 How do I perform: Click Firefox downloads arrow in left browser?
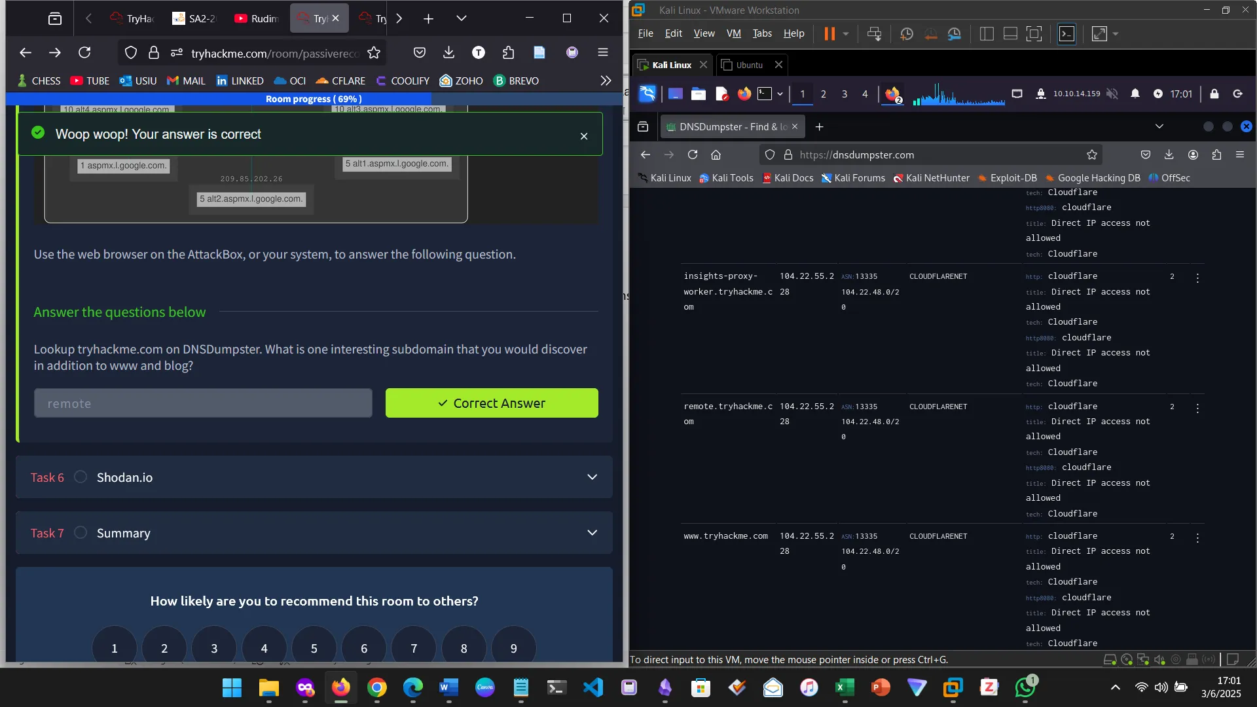pos(448,53)
